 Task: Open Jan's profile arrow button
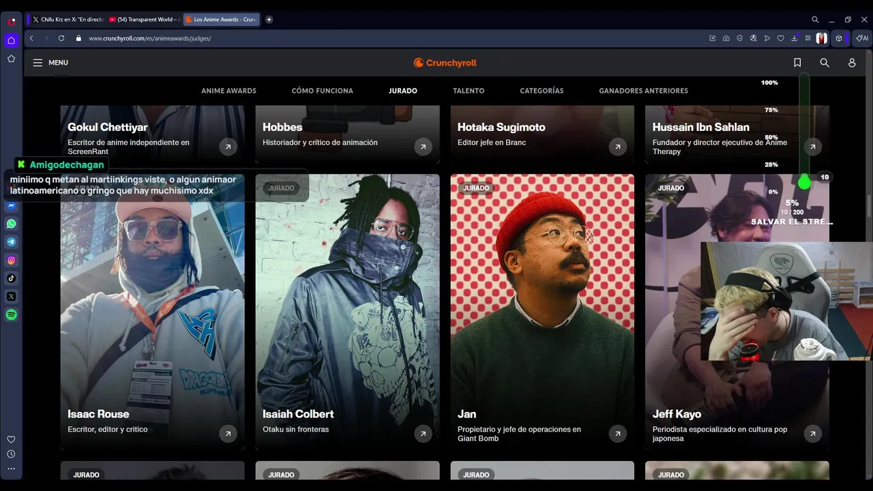(x=618, y=434)
